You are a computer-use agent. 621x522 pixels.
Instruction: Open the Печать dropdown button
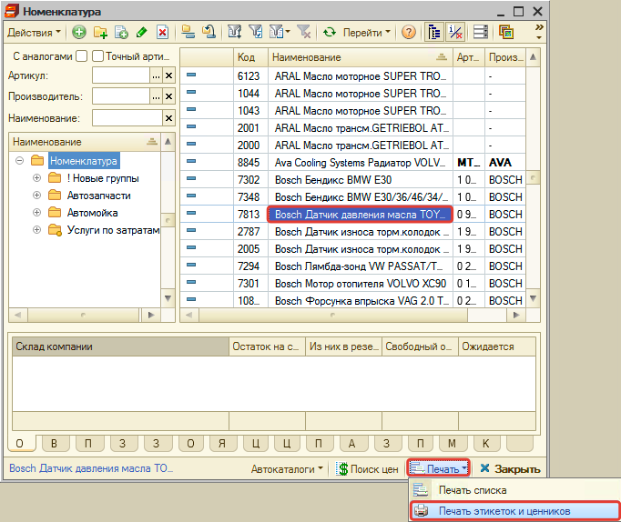(x=439, y=469)
